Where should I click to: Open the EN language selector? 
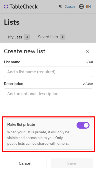coord(85,6)
